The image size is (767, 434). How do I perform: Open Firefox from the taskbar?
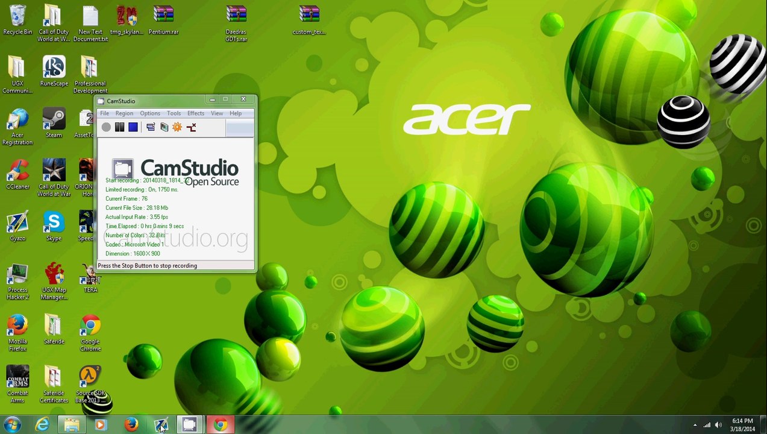pos(131,425)
